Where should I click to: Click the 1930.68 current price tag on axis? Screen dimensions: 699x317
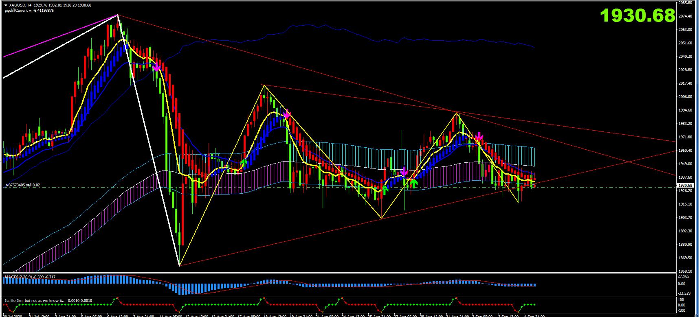coord(685,185)
